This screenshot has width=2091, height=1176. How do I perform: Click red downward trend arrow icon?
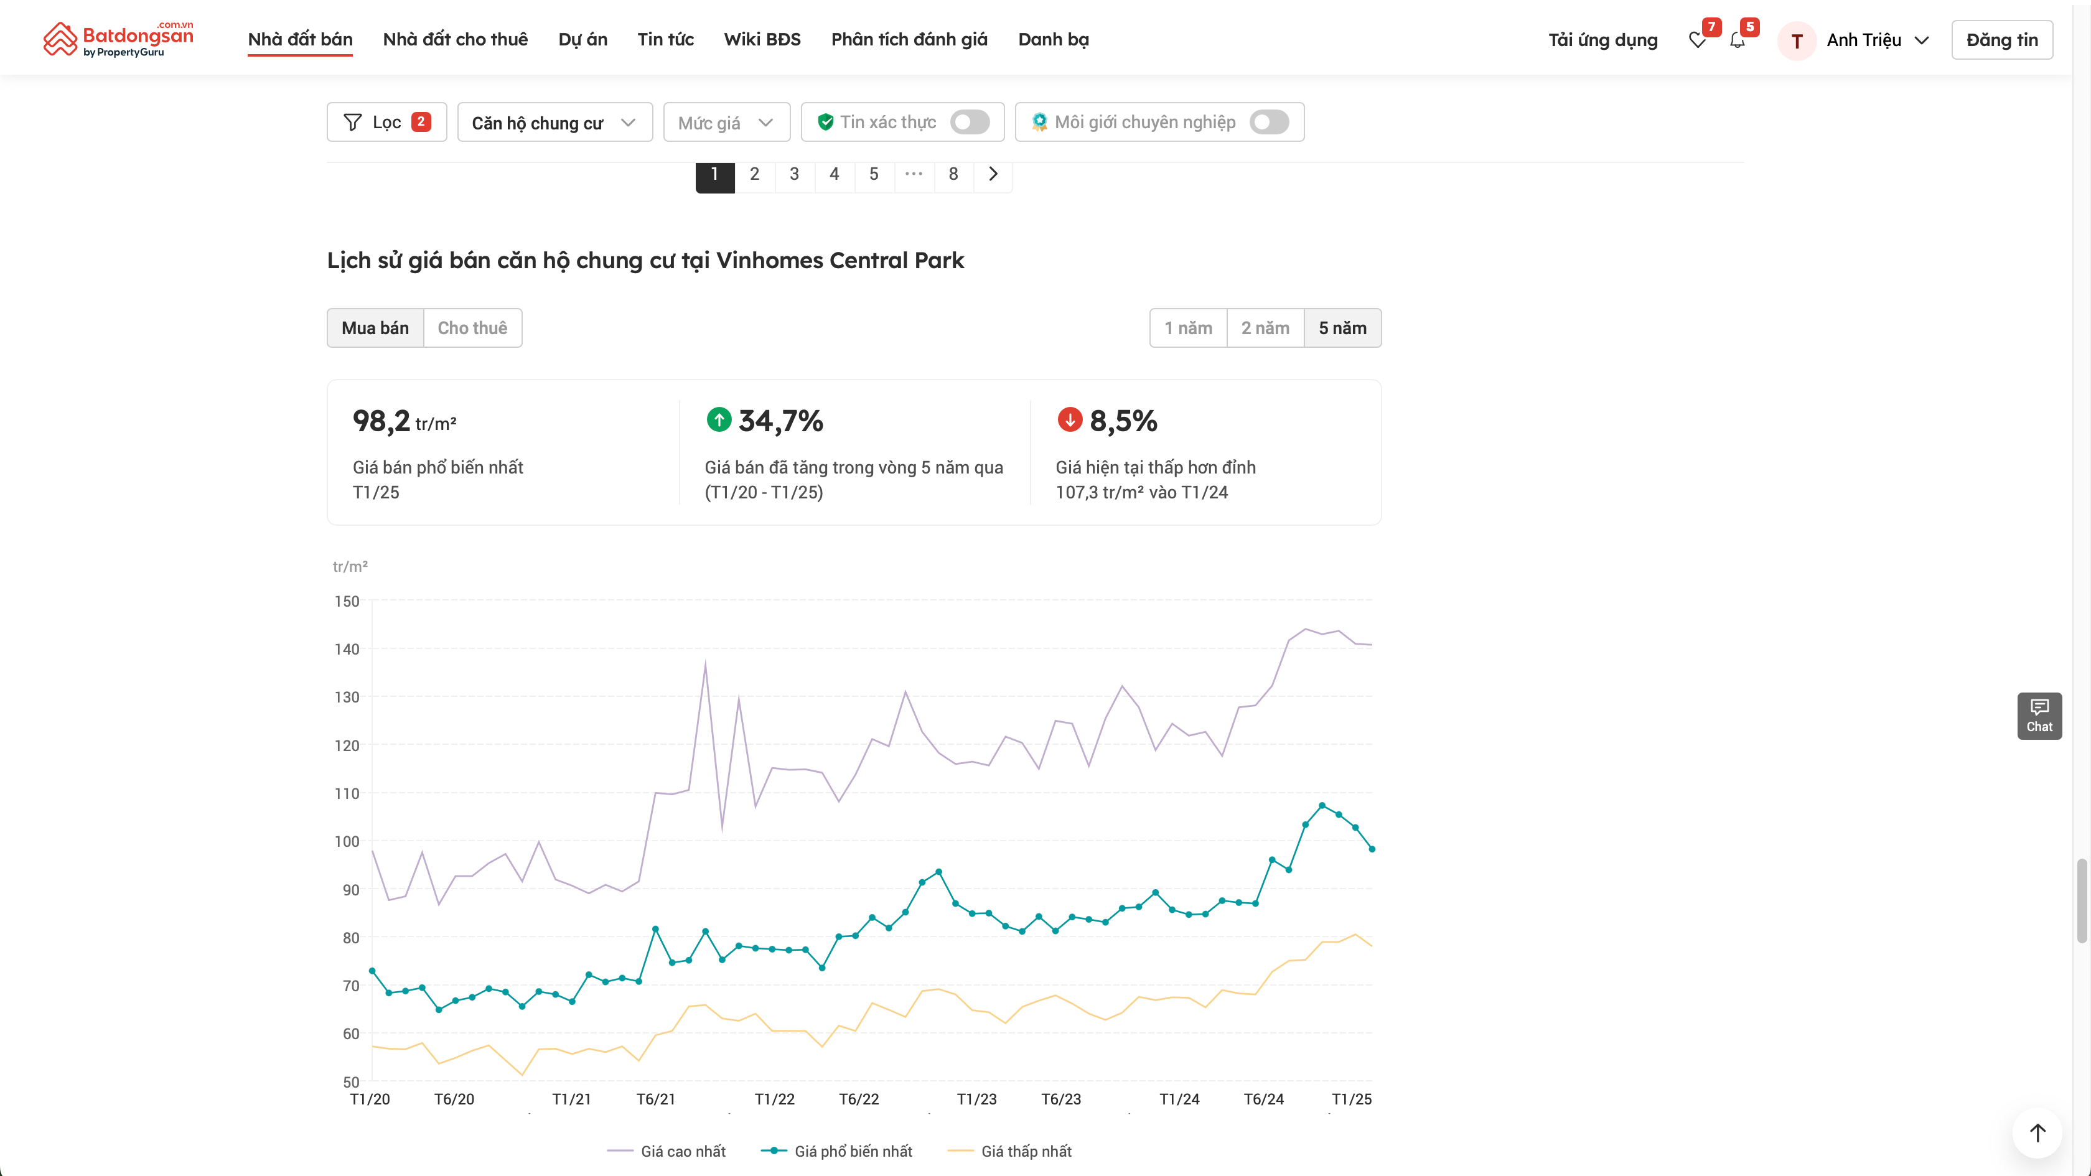1070,419
